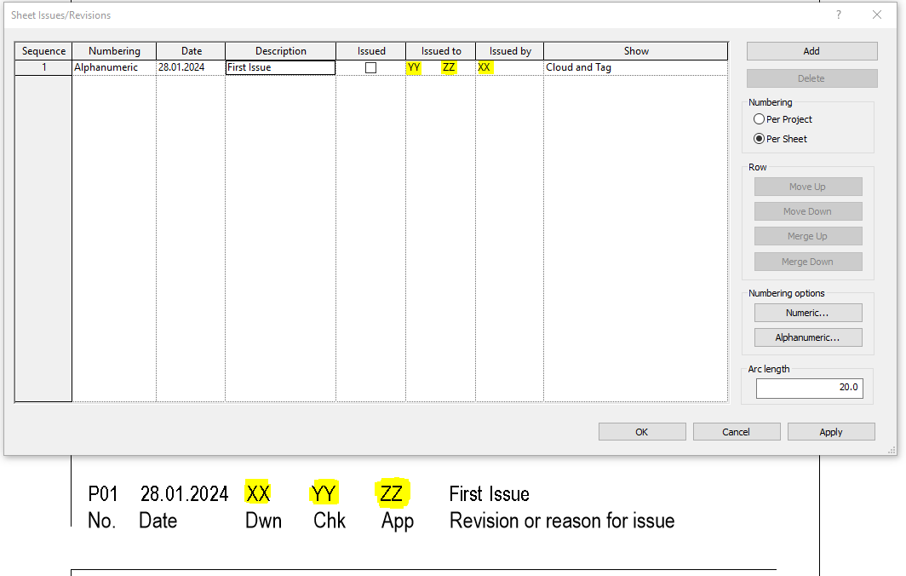Click the Date cell showing 28.01.2024
The height and width of the screenshot is (576, 906).
(190, 66)
